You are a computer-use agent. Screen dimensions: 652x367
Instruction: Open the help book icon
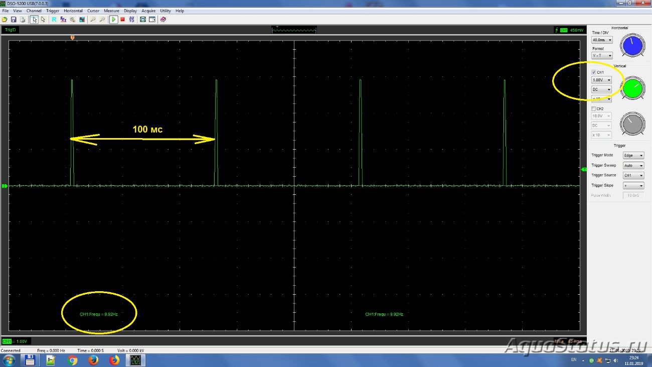[x=163, y=20]
